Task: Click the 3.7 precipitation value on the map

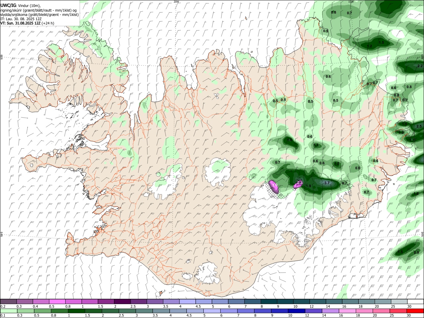Action: [x=327, y=183]
